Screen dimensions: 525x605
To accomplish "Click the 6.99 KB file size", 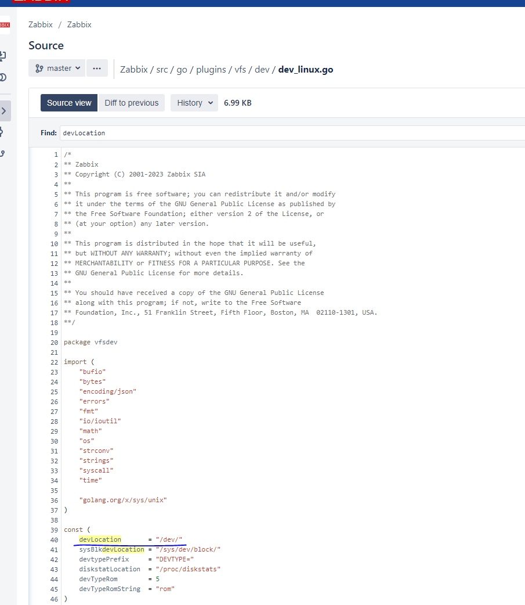I will pyautogui.click(x=237, y=103).
